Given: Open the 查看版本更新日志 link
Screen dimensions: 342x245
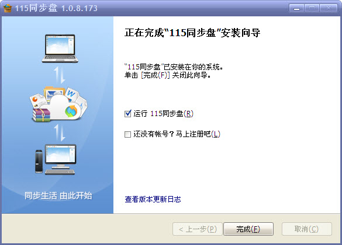Looking at the screenshot, I should pos(153,199).
